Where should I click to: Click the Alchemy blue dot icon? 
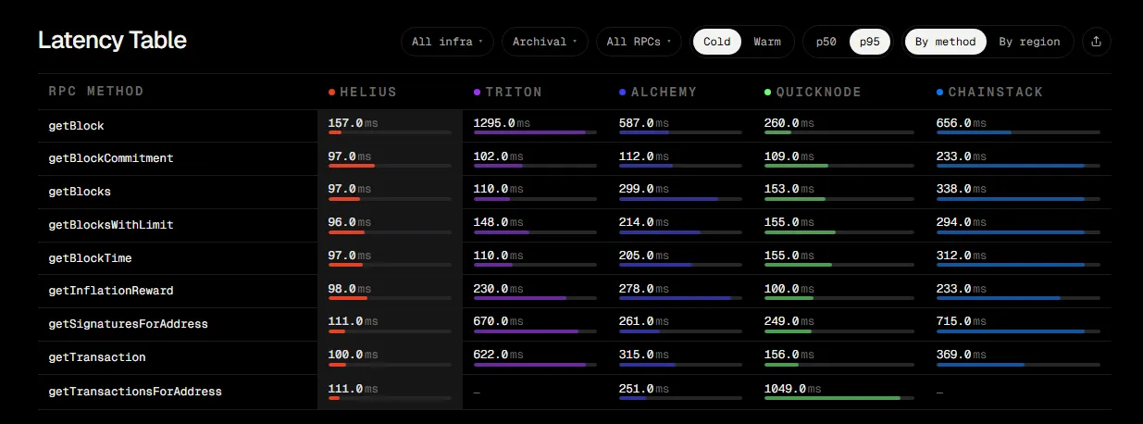pyautogui.click(x=622, y=93)
